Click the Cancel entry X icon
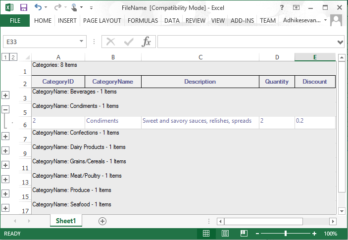The image size is (348, 240). coord(110,42)
